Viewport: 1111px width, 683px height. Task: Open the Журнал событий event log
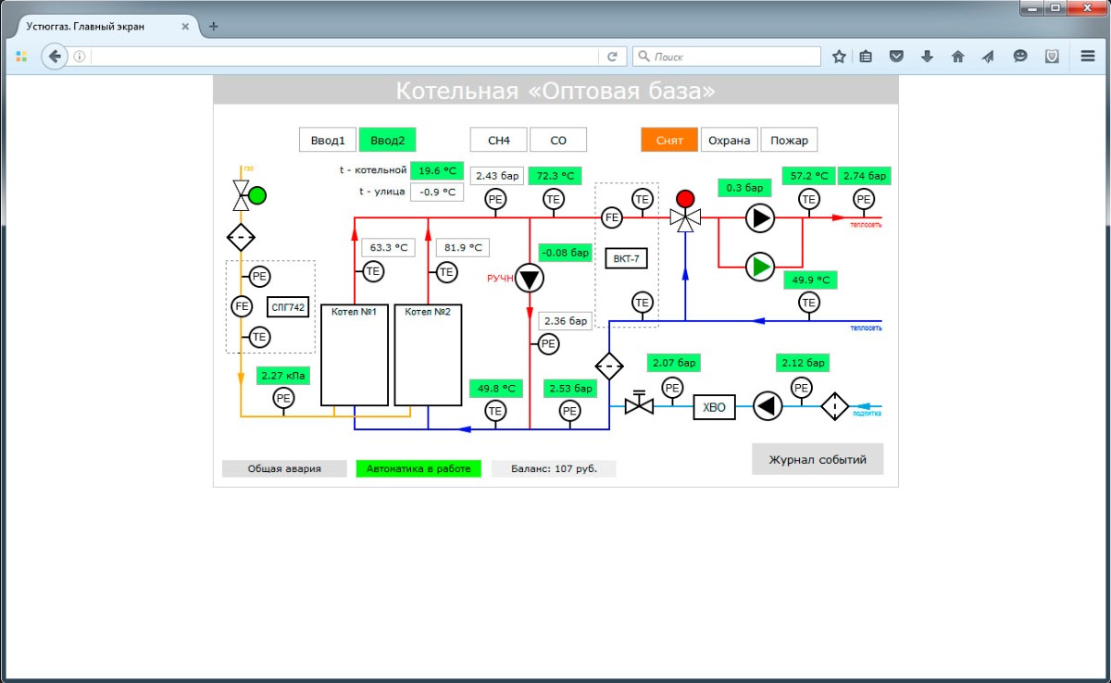pos(818,459)
